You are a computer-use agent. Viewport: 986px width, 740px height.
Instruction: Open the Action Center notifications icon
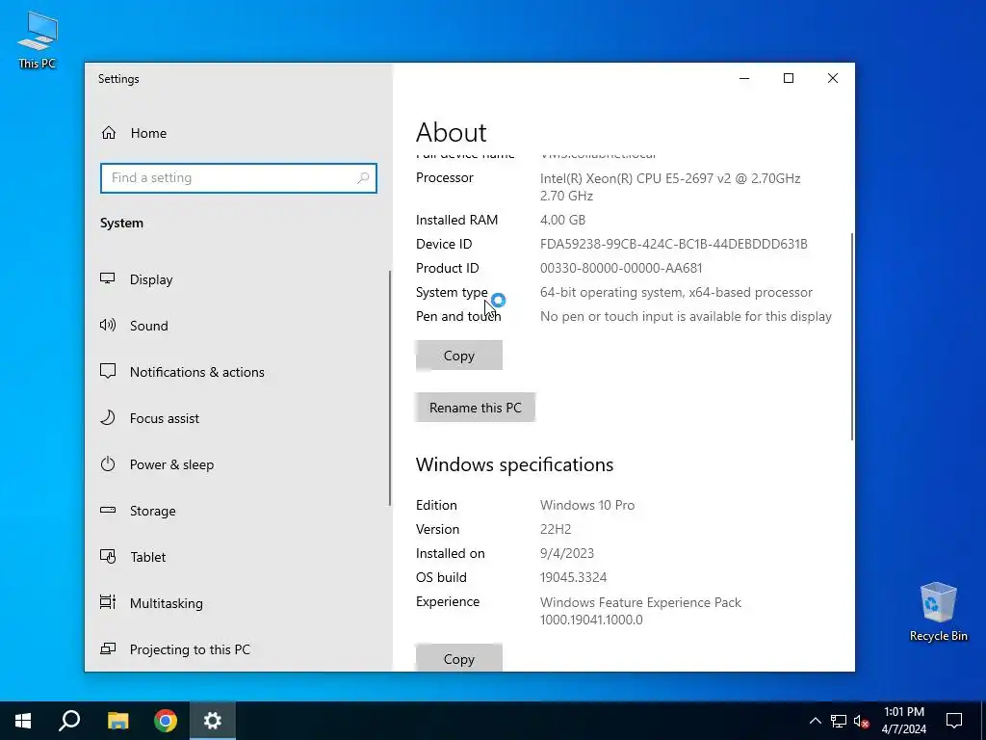pyautogui.click(x=954, y=721)
